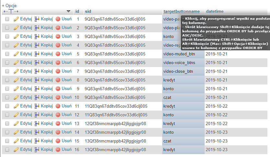The image size is (270, 157).
Task: Click the pencil edit icon in row 7
Action: [x=16, y=71]
